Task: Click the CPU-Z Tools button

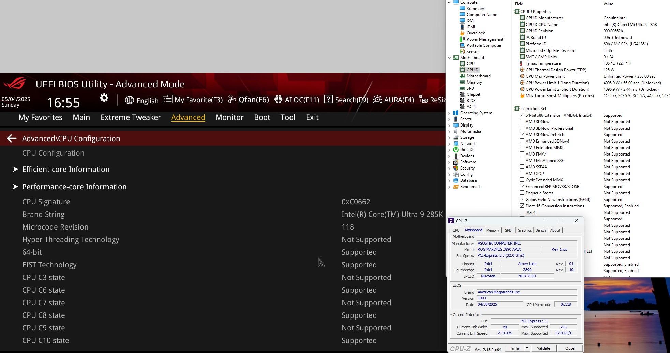Action: coord(515,348)
